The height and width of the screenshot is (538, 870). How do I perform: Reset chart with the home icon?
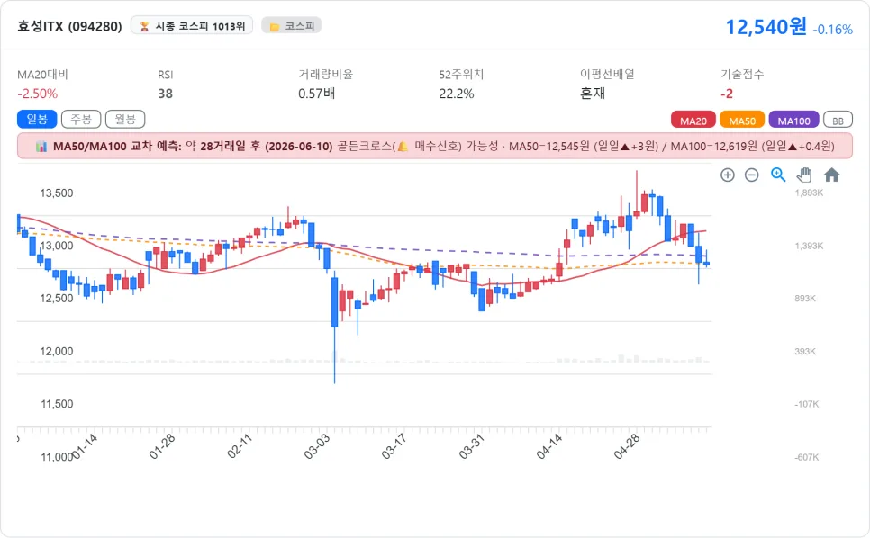831,175
